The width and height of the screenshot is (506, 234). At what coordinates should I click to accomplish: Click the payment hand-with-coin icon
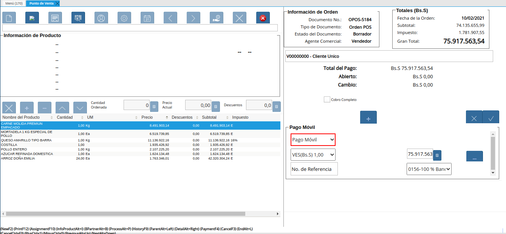pyautogui.click(x=217, y=18)
